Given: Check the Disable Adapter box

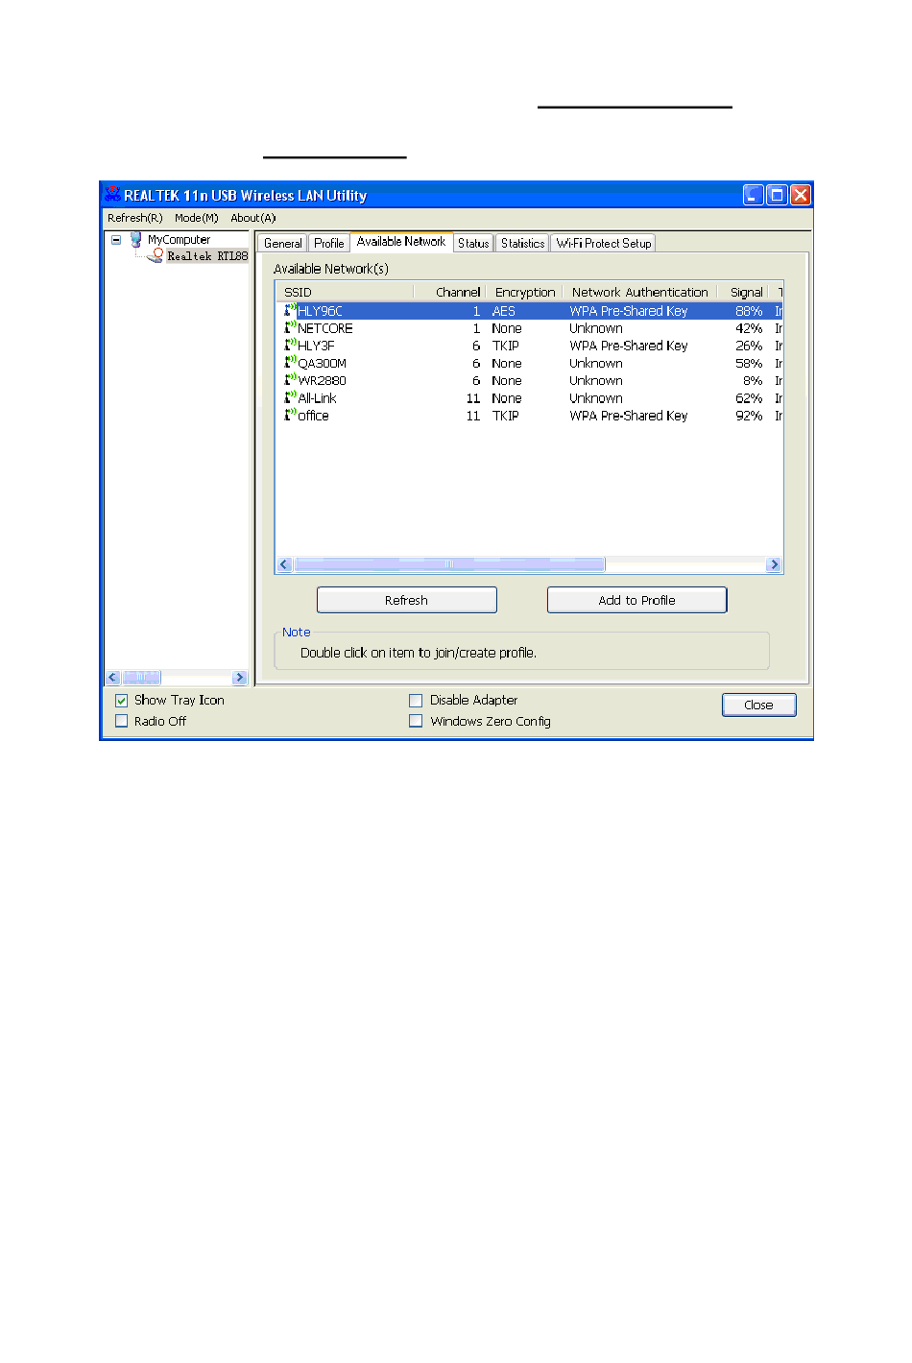Looking at the screenshot, I should tap(416, 701).
